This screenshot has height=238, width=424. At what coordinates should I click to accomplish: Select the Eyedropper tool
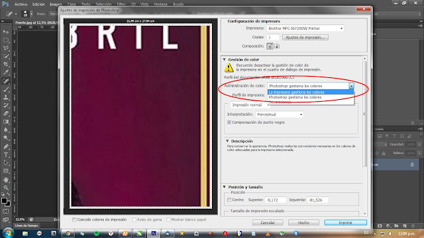[6, 73]
